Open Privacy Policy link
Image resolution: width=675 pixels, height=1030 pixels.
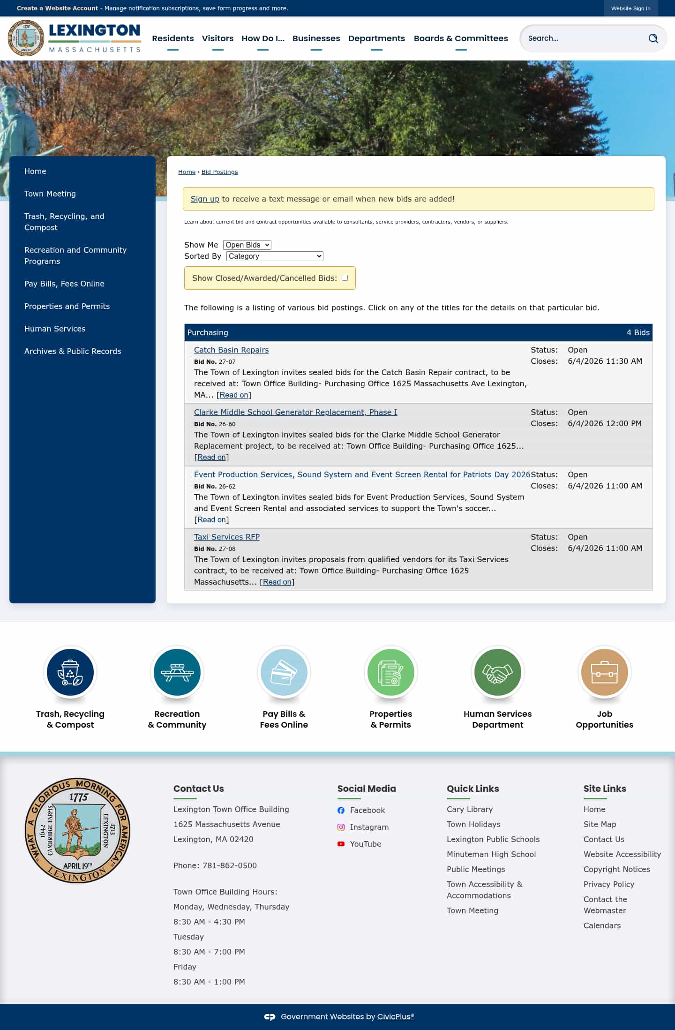coord(608,884)
